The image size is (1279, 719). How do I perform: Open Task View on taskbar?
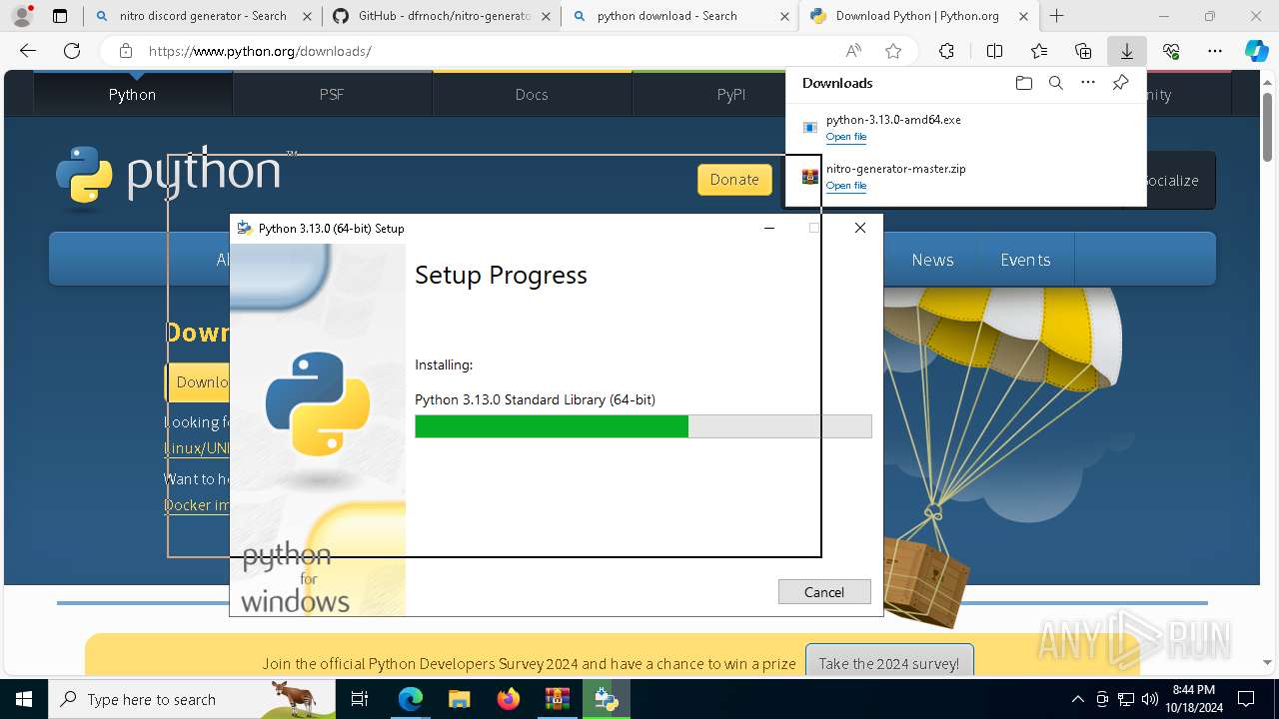tap(360, 699)
